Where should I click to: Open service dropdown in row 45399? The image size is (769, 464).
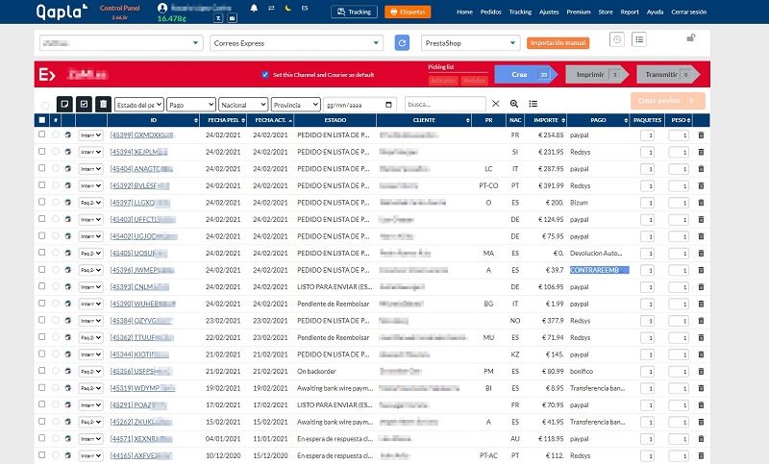pos(90,134)
